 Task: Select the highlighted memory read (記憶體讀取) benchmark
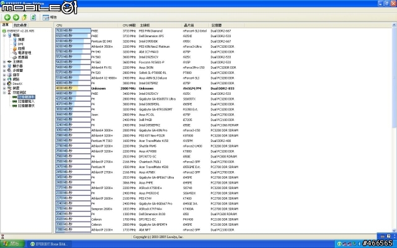[x=26, y=97]
